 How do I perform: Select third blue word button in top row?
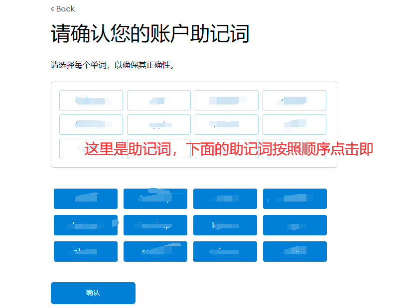[225, 199]
